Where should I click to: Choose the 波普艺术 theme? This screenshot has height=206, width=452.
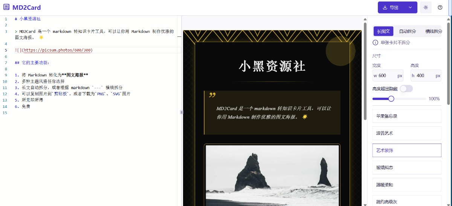point(407,133)
